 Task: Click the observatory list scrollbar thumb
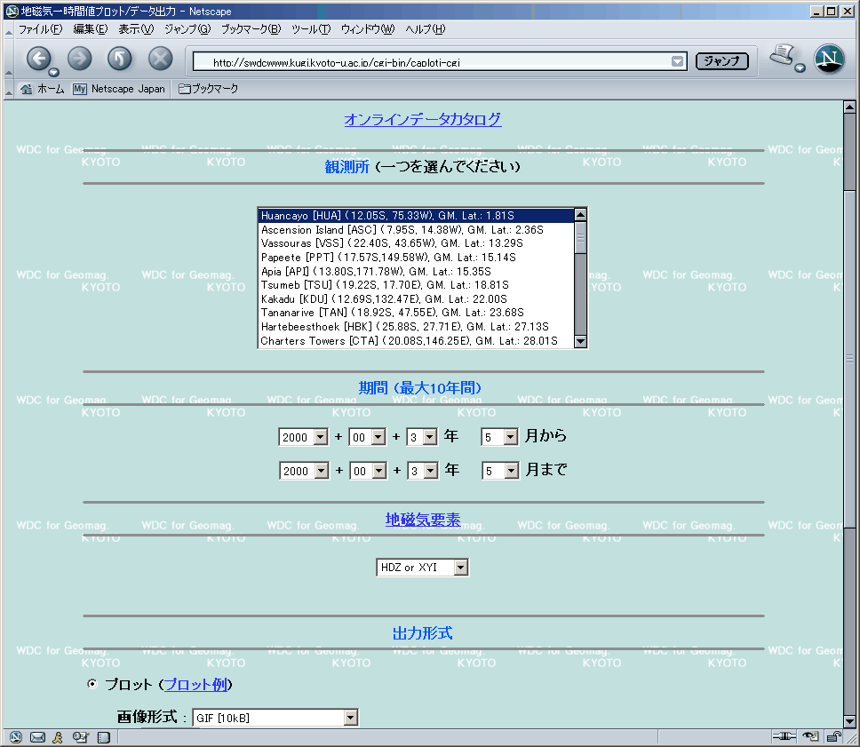580,237
